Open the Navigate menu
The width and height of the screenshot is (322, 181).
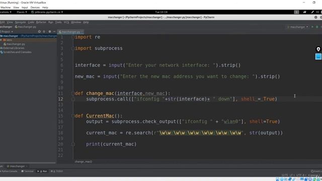coord(20,22)
